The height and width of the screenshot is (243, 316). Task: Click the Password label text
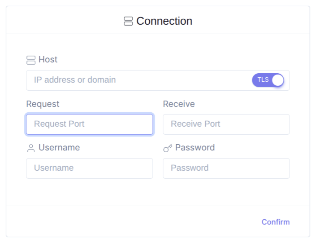[x=195, y=148]
